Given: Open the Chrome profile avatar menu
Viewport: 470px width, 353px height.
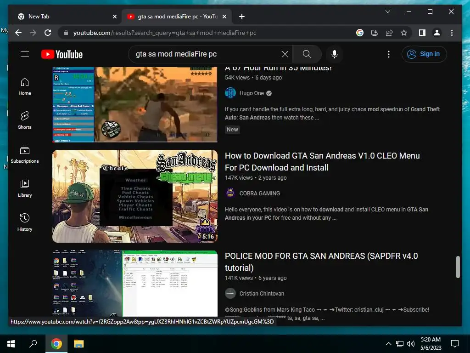Looking at the screenshot, I should tap(437, 33).
